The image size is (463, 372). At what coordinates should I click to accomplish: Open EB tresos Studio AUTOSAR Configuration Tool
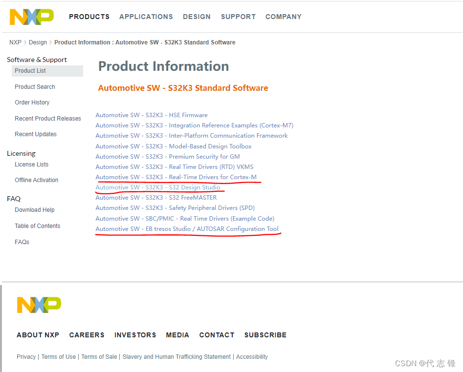pos(187,229)
